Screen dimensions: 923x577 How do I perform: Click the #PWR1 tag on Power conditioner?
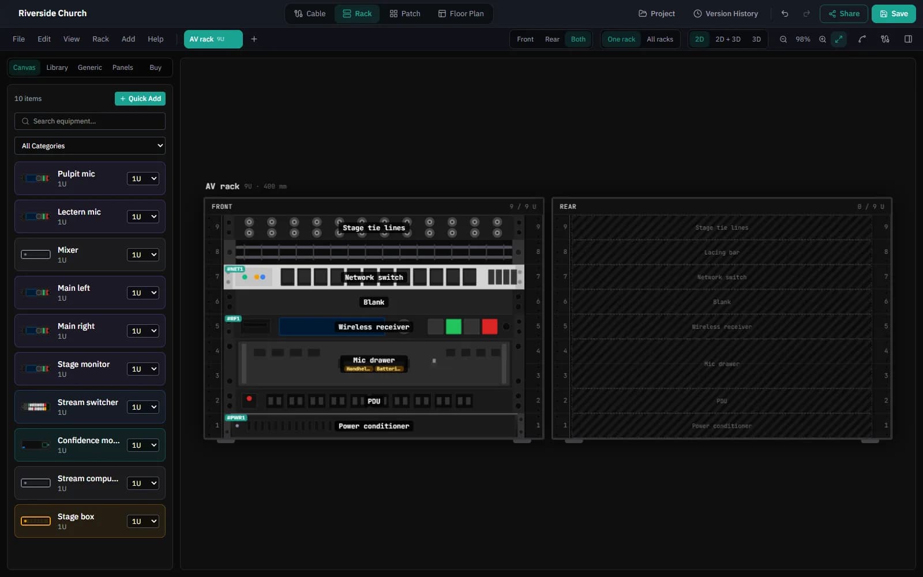point(236,418)
